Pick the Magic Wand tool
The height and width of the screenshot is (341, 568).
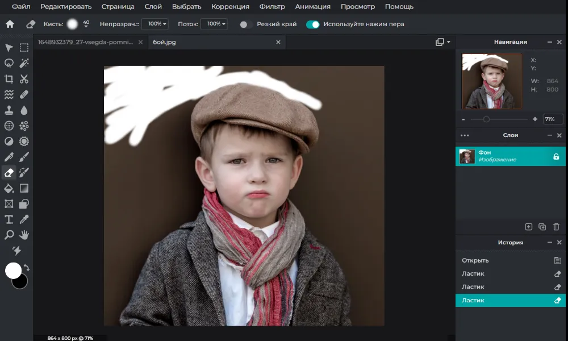pyautogui.click(x=24, y=63)
